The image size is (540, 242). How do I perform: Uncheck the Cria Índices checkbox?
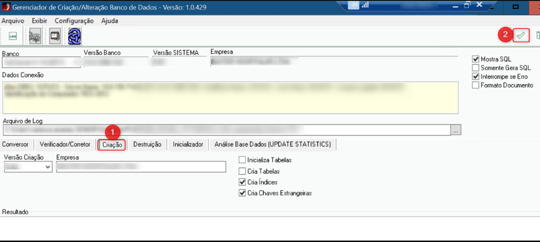[x=242, y=182]
